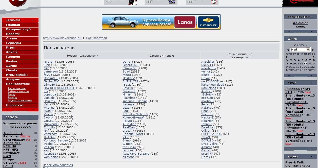The image size is (318, 168).
Task: Go to next year after 2005
Action: click(x=306, y=45)
